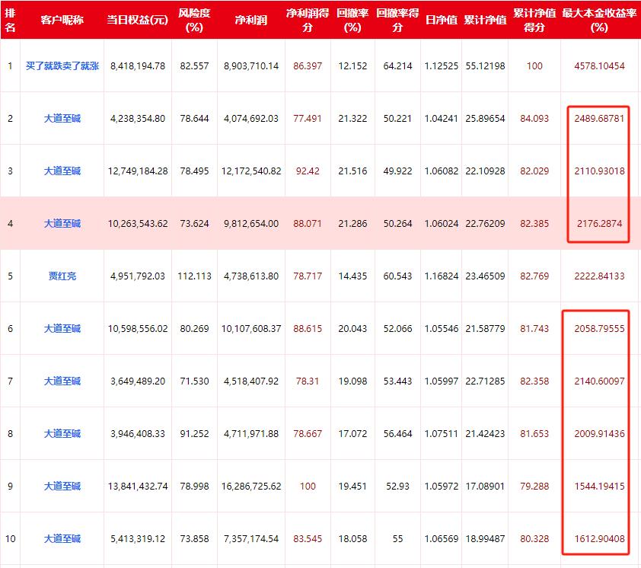This screenshot has height=568, width=641.
Task: Select max return 2110.93018
Action: [x=599, y=171]
